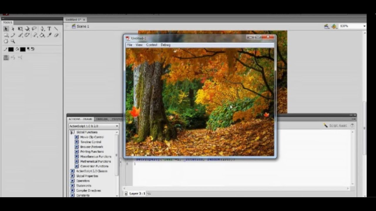Click the Edit Scene icon
Screen dimensions: 376x211
pos(327,26)
